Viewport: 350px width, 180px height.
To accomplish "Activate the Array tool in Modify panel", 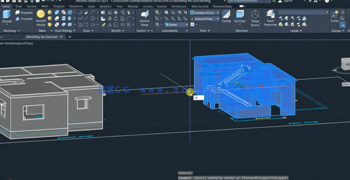I will coord(129,24).
